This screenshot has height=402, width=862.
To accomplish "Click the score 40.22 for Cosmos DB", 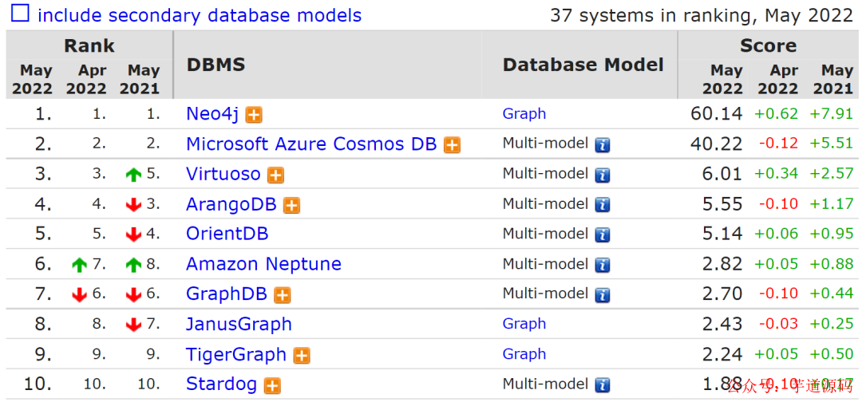I will point(717,144).
